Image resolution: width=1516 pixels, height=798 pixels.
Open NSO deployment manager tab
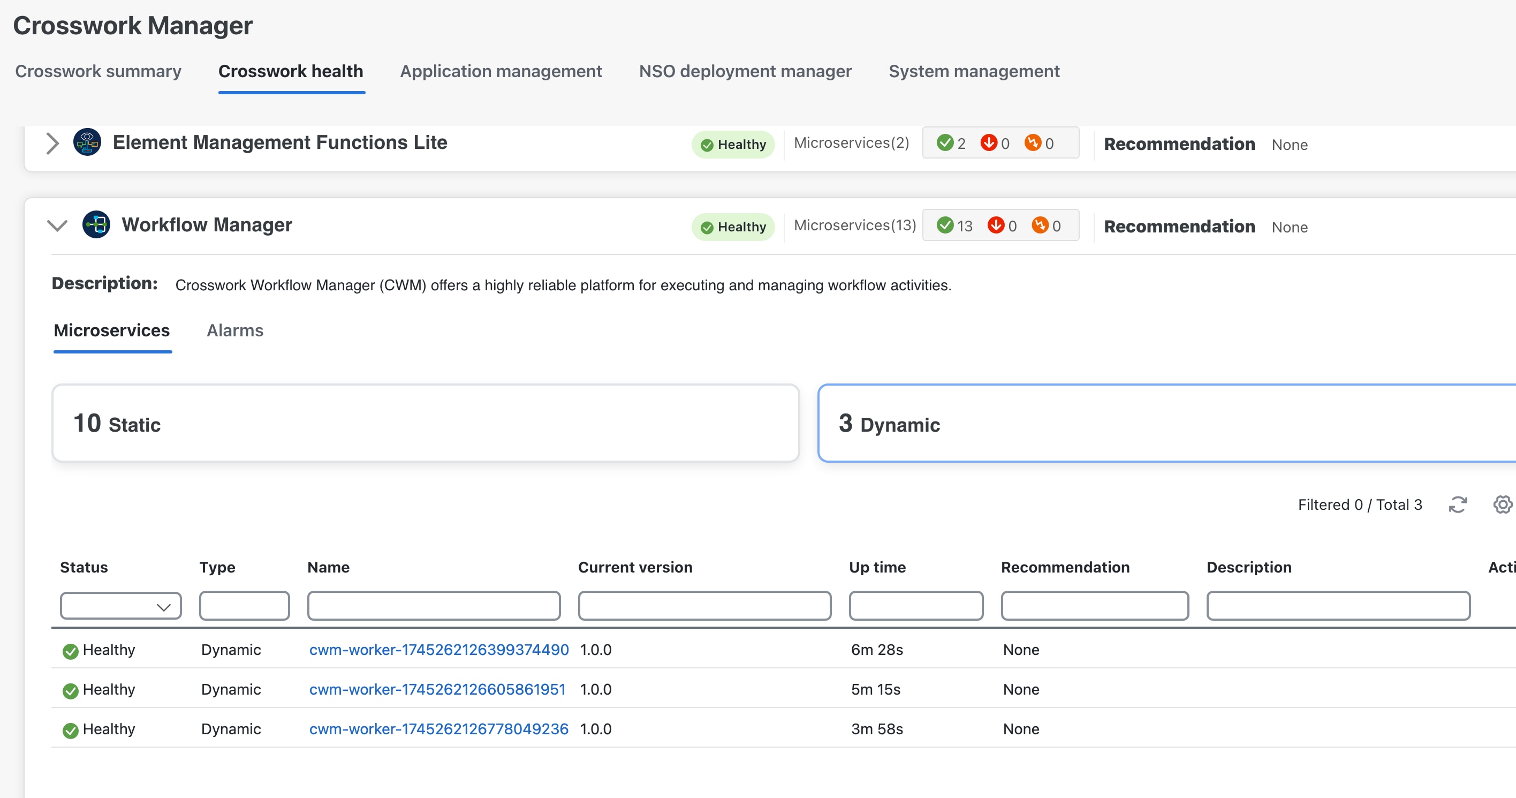tap(745, 71)
